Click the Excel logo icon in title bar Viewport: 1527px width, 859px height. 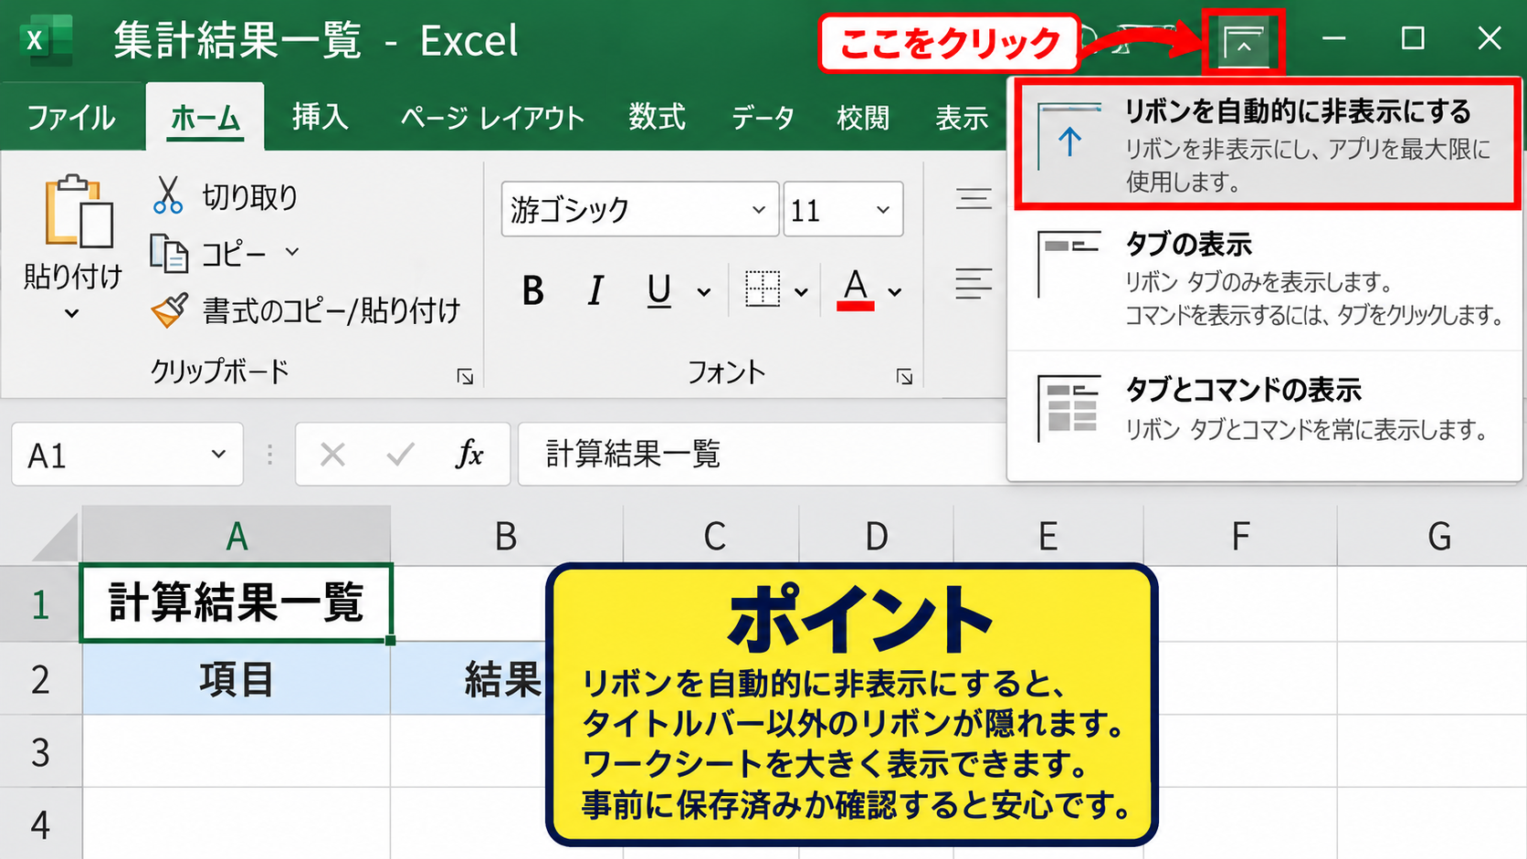46,41
